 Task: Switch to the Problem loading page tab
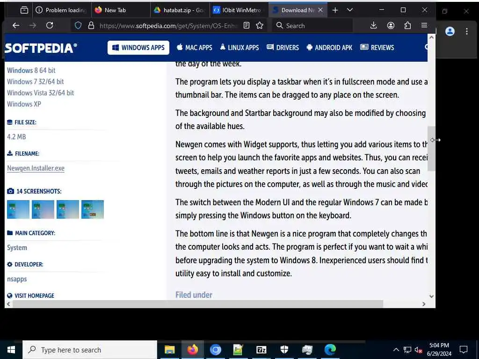coord(61,10)
